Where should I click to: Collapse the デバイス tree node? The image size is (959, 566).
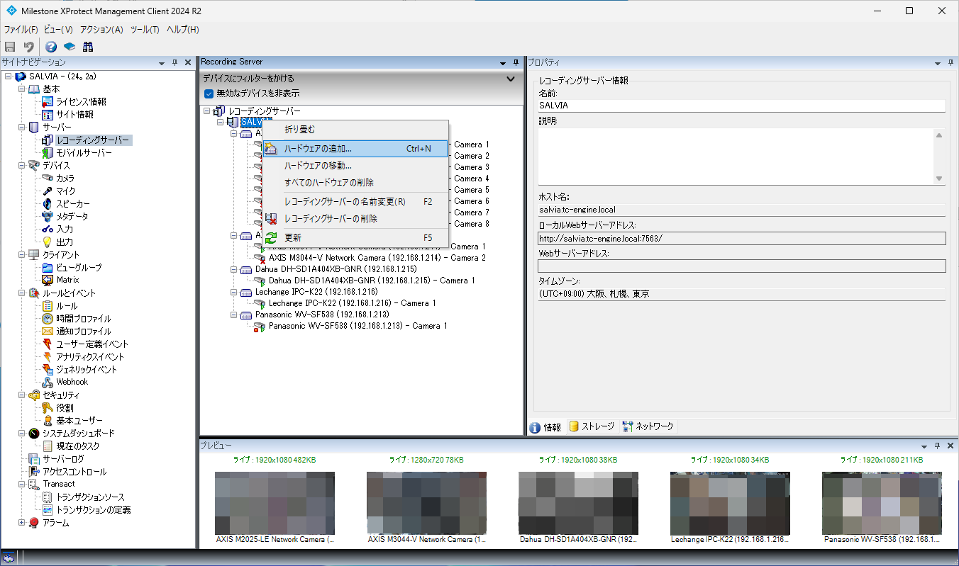tap(21, 166)
